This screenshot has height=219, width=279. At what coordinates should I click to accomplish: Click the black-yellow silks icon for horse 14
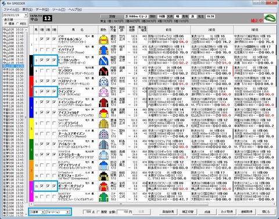[x=103, y=176]
